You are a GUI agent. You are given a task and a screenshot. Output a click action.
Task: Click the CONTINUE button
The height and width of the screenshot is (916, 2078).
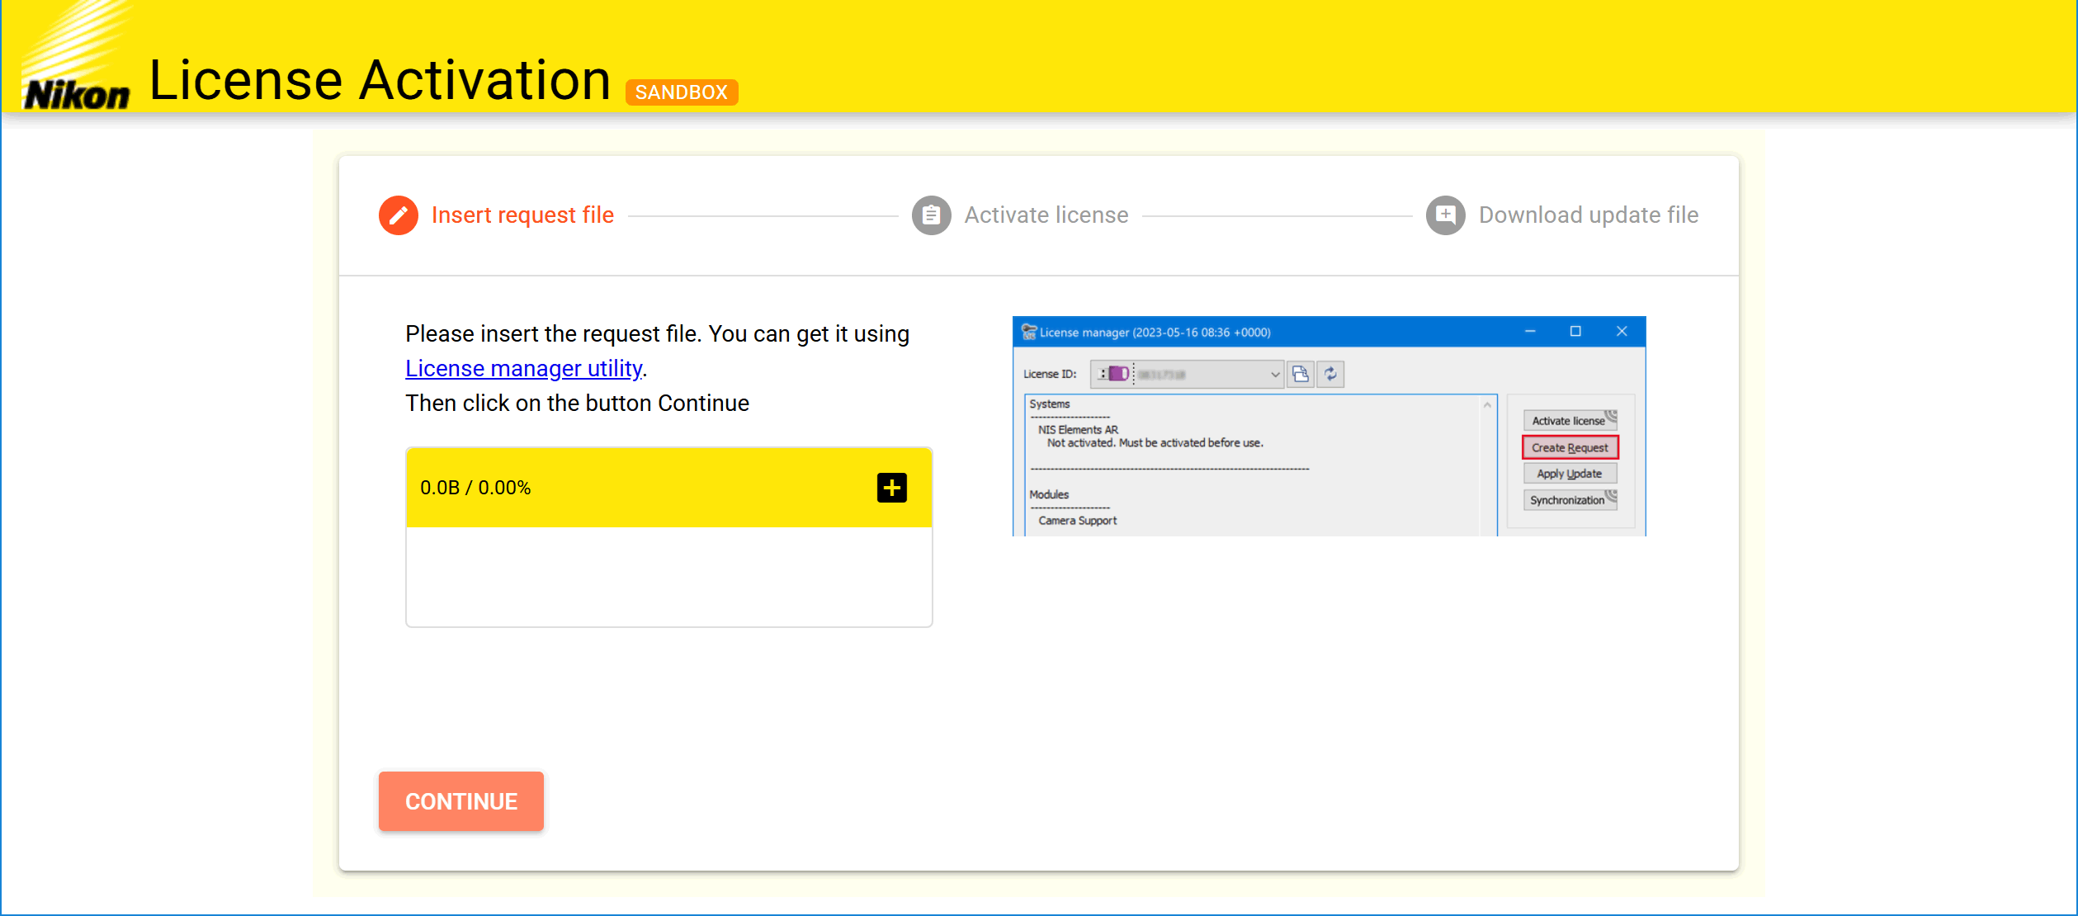pos(461,801)
